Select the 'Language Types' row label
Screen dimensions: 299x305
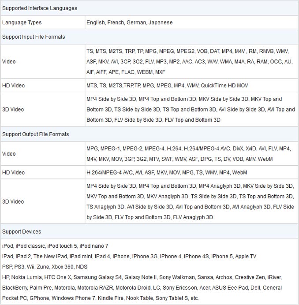tap(22, 22)
